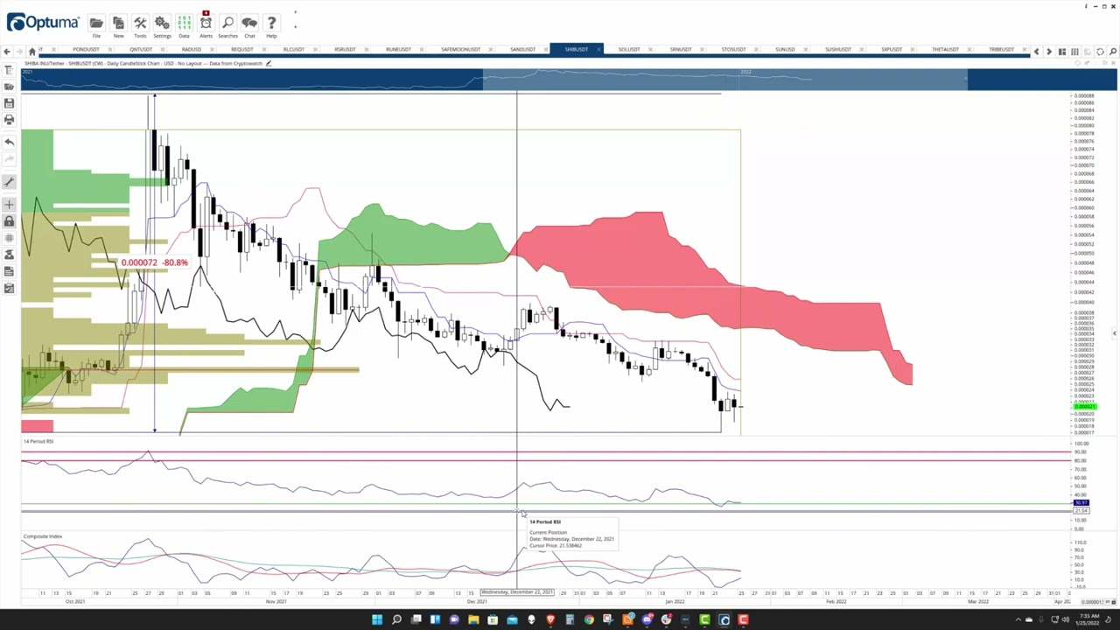Click the green current price tag on price axis
This screenshot has width=1120, height=630.
click(x=1084, y=407)
